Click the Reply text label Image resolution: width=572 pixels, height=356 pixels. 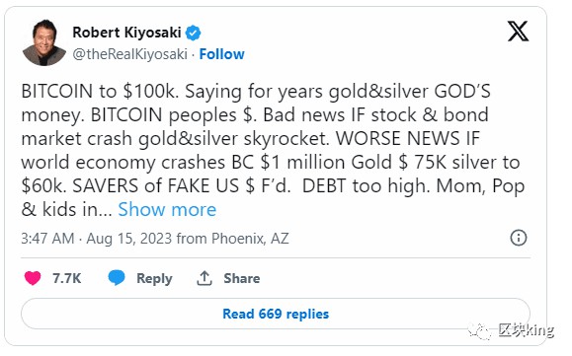[154, 278]
